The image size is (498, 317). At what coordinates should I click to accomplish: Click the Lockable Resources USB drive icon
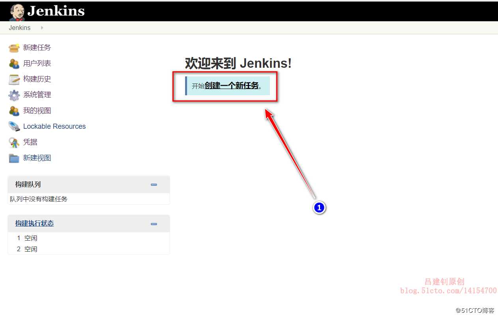(14, 126)
